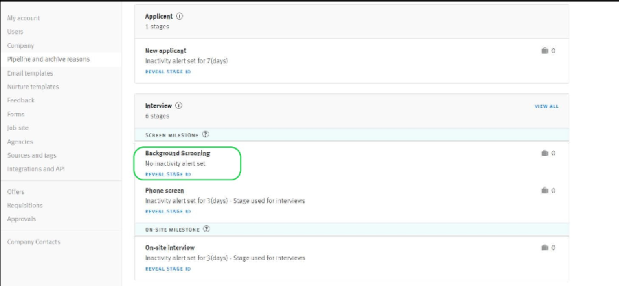The height and width of the screenshot is (286, 619).
Task: Click the info icon next to Interview
Action: [179, 106]
